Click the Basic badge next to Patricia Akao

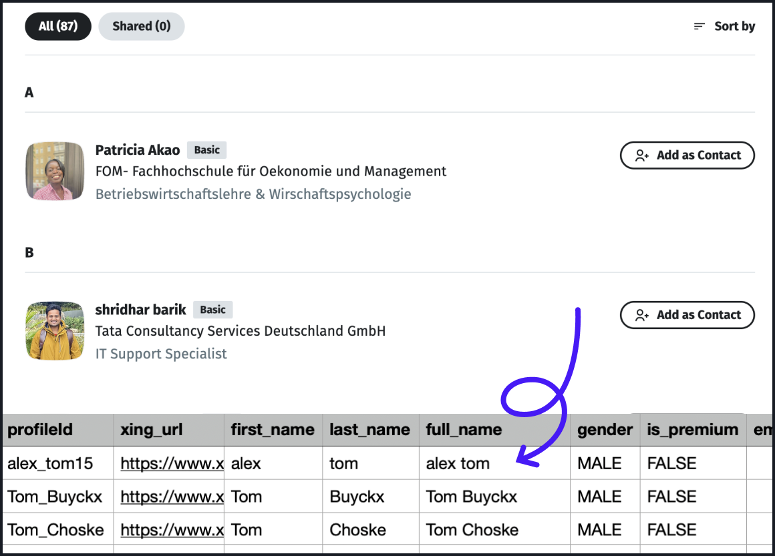[207, 150]
